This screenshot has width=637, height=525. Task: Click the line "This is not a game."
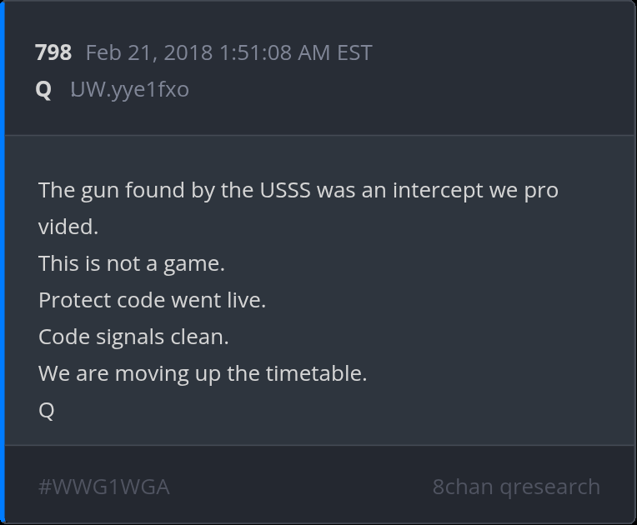coord(132,264)
